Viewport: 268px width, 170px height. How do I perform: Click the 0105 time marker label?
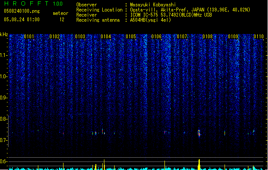click(x=131, y=37)
